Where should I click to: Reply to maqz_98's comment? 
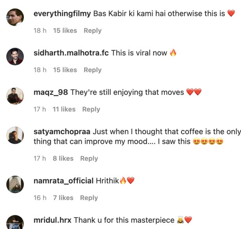click(x=91, y=109)
